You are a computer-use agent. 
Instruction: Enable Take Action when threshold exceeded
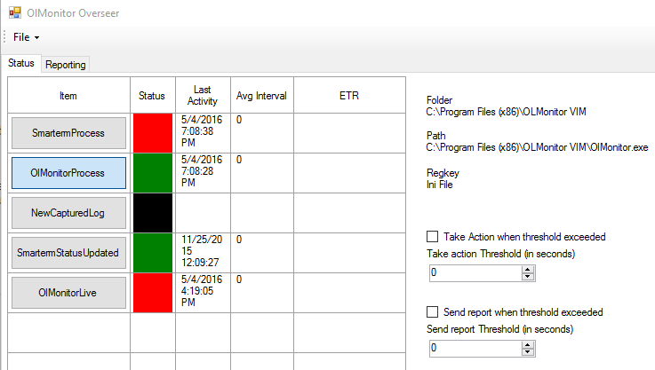(433, 237)
